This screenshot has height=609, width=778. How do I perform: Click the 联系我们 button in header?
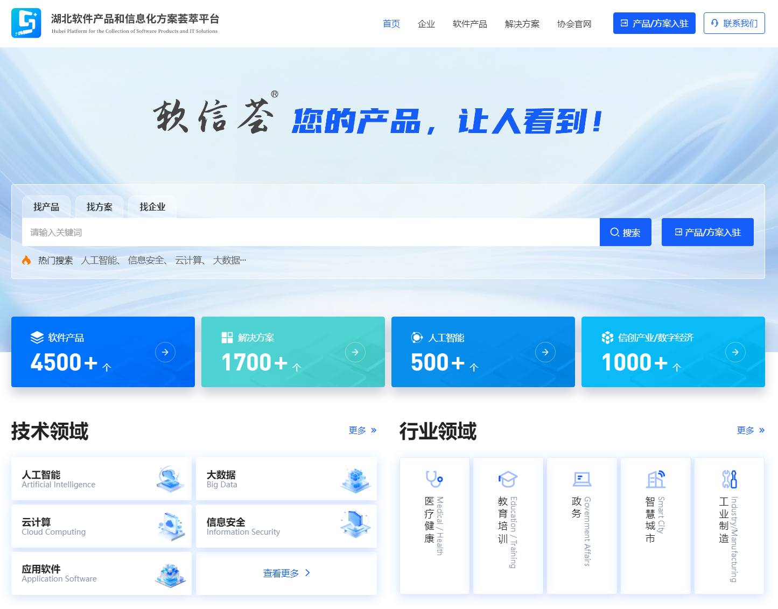(x=734, y=23)
